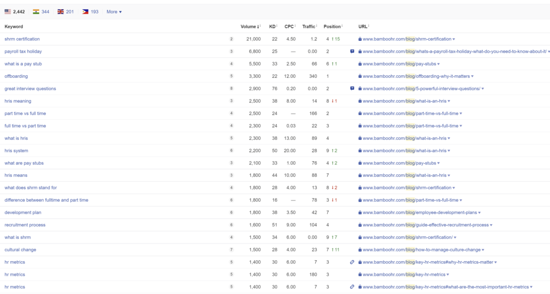Open the blog/what-is-an-hris URL in hris meaning row

pyautogui.click(x=404, y=101)
